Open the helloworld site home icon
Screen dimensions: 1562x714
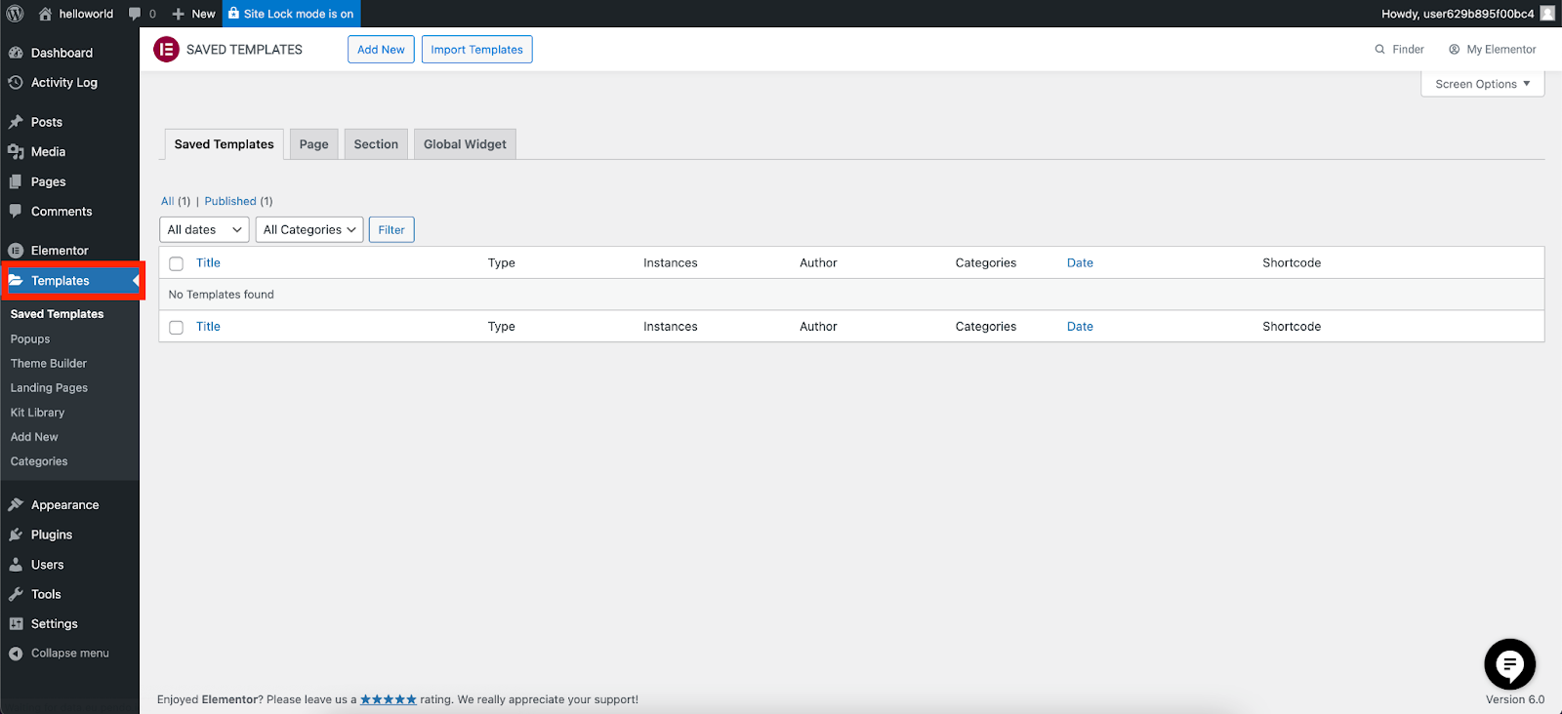coord(45,14)
